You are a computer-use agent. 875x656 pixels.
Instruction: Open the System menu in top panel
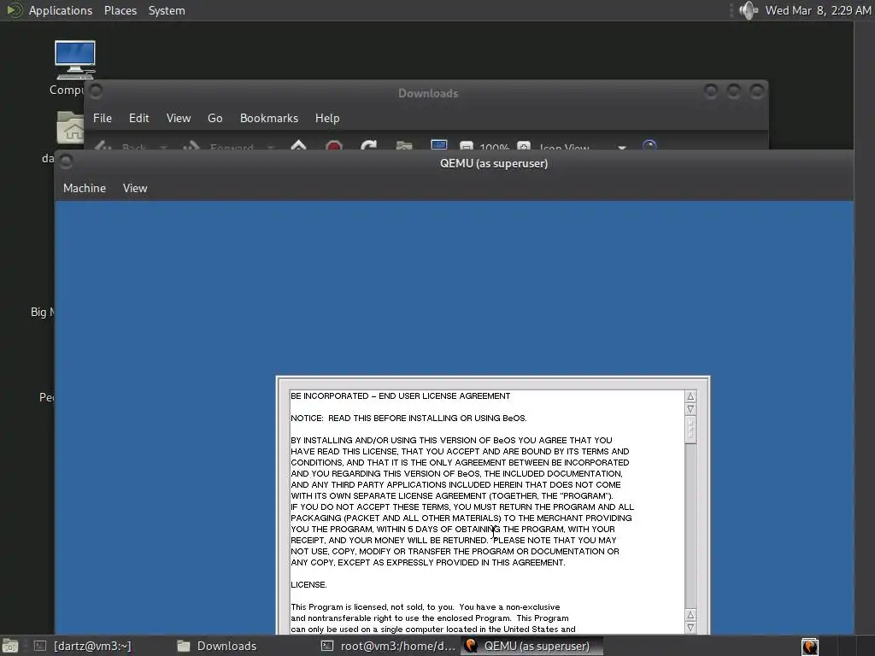tap(167, 10)
